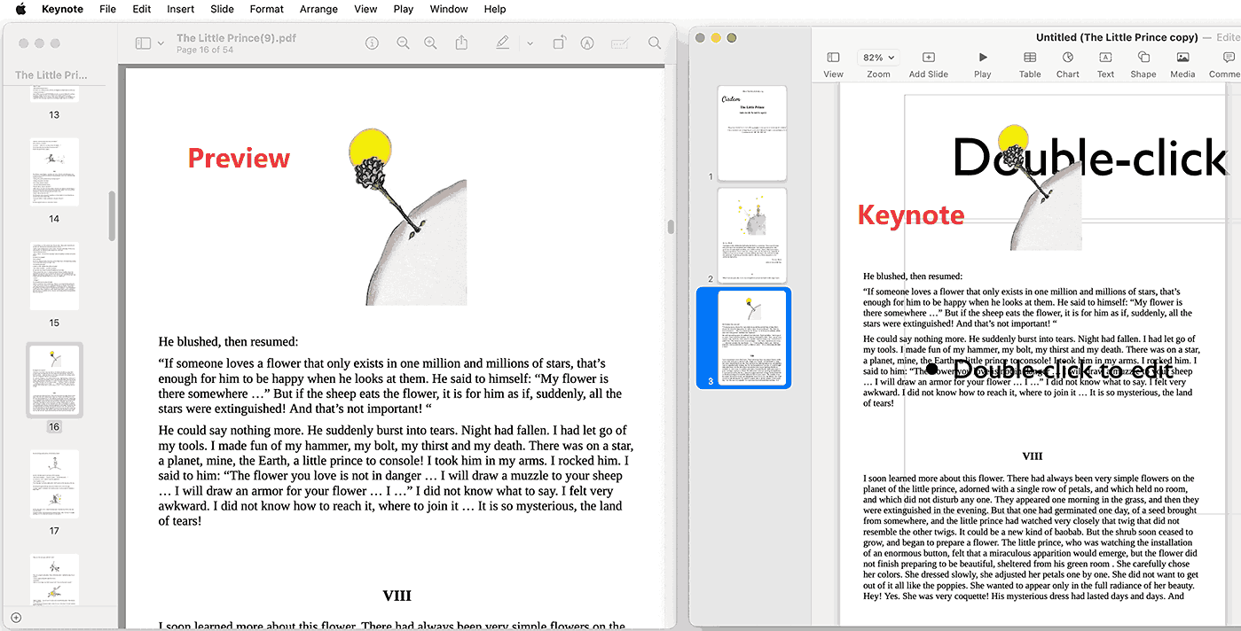Show the Preview Markup toolbar
The image size is (1241, 631).
pos(587,43)
